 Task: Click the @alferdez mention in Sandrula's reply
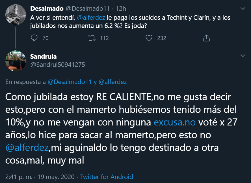27,147
